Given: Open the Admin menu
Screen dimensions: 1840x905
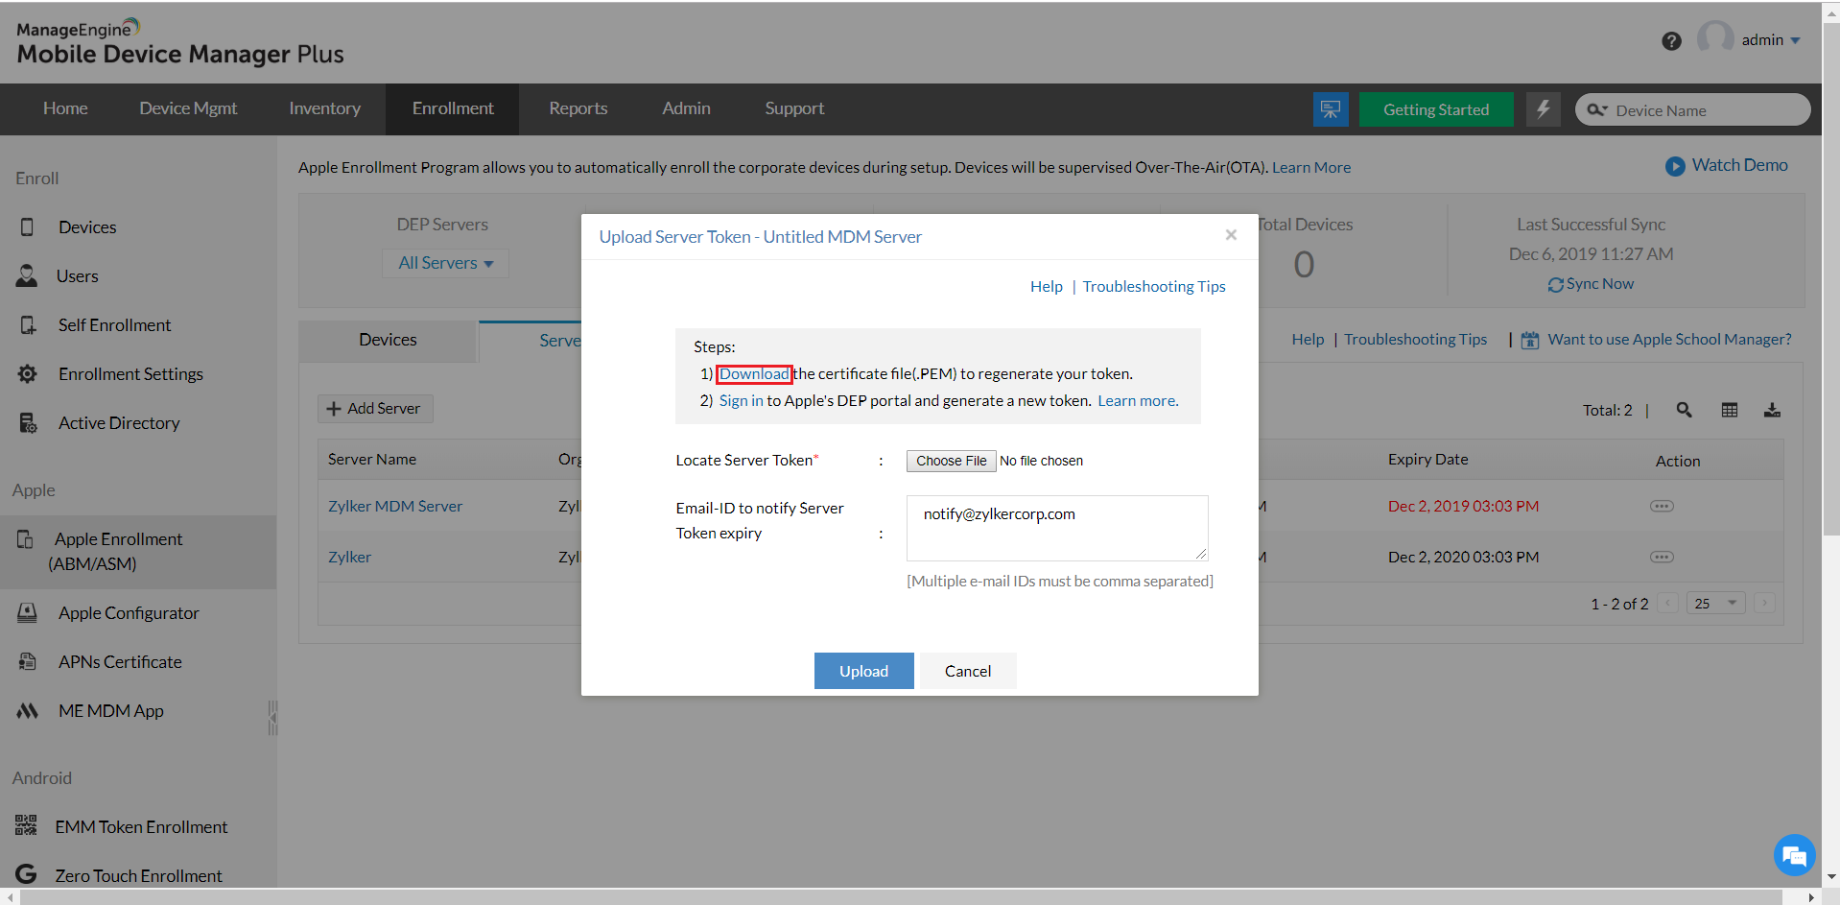Looking at the screenshot, I should [686, 108].
